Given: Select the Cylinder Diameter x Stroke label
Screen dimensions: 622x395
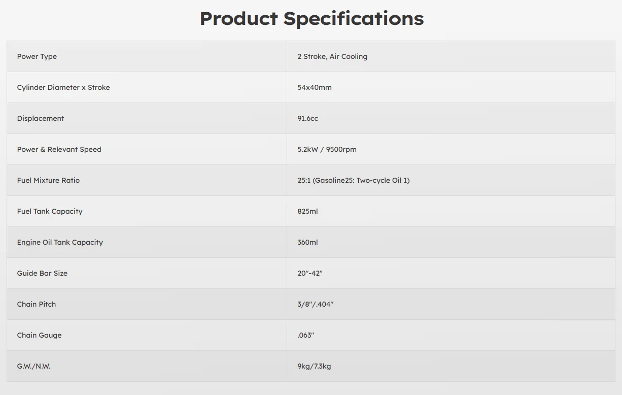Looking at the screenshot, I should pyautogui.click(x=63, y=87).
